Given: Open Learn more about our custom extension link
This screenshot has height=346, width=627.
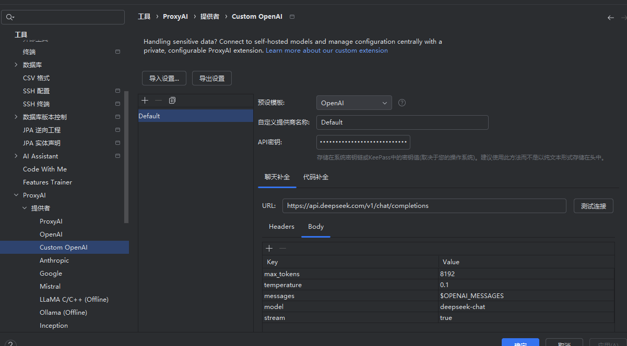Looking at the screenshot, I should pos(327,51).
